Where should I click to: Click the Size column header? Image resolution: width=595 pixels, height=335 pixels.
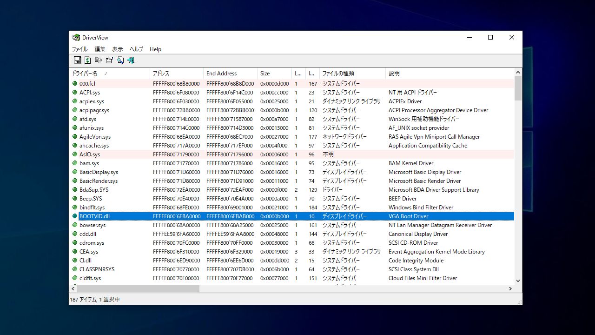click(x=265, y=74)
